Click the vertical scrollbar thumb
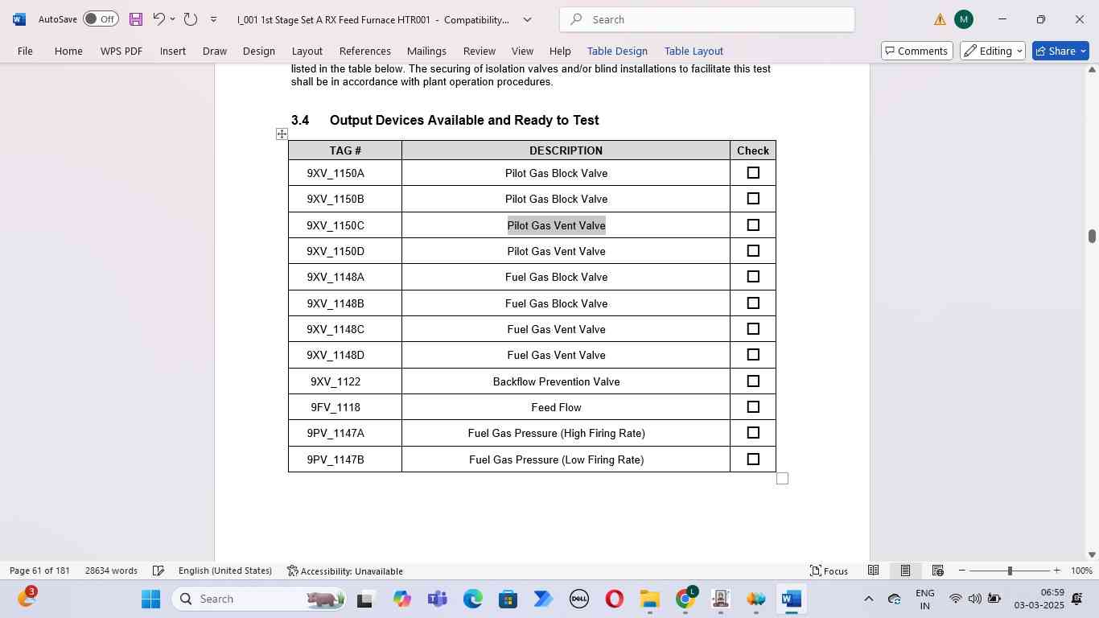The width and height of the screenshot is (1099, 618). (x=1092, y=236)
